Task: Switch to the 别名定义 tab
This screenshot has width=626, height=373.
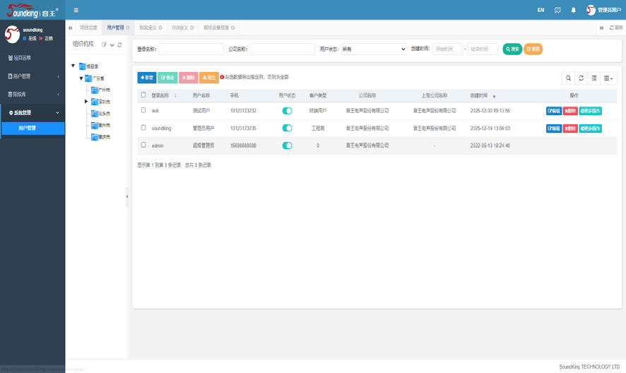Action: point(148,28)
